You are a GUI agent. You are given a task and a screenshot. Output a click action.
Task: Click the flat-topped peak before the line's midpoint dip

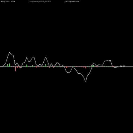33,57
